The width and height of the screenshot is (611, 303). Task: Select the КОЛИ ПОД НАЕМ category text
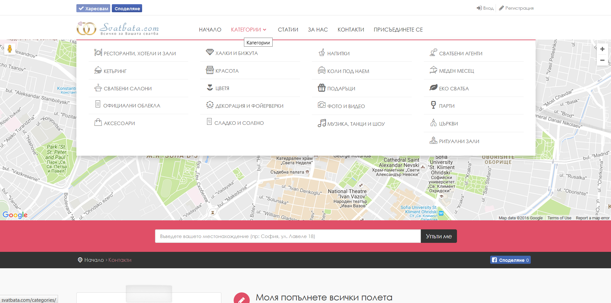tap(348, 71)
